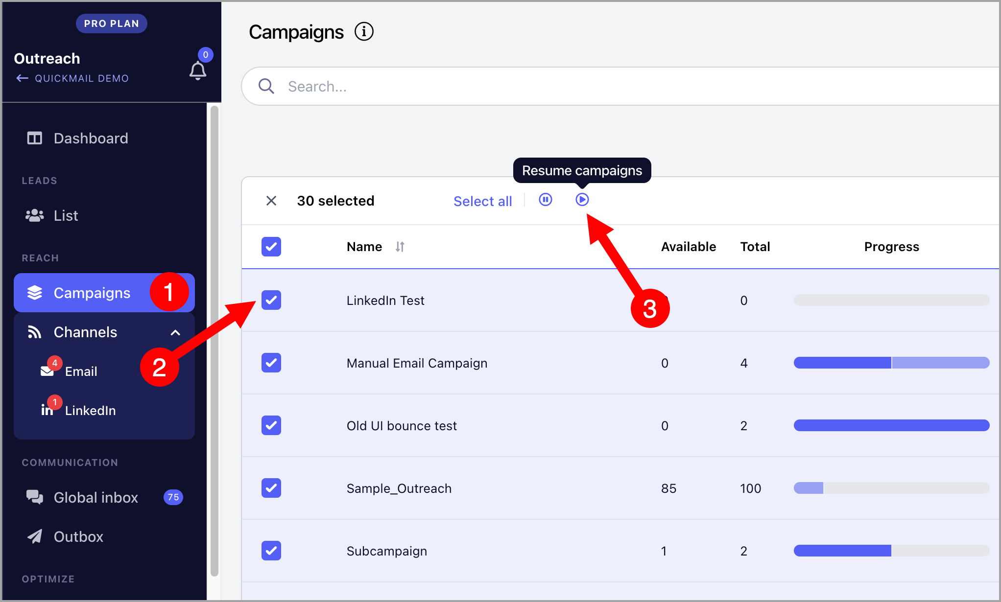
Task: Uncheck the Manual Email Campaign checkbox
Action: coord(271,363)
